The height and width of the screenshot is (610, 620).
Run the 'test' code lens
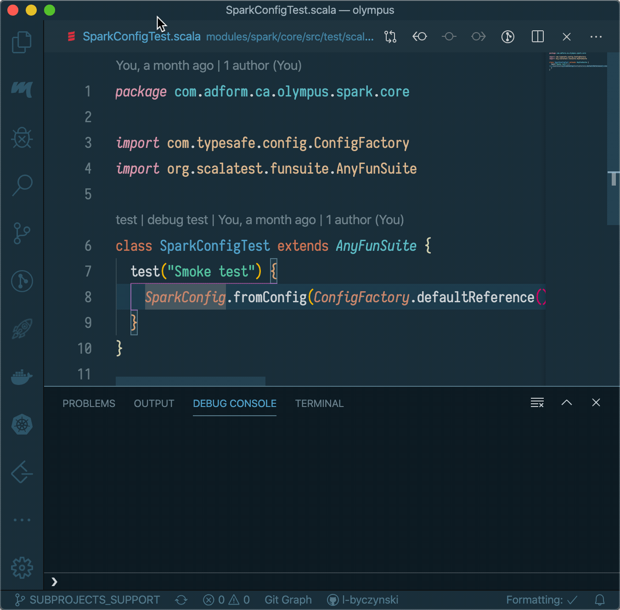click(x=126, y=220)
